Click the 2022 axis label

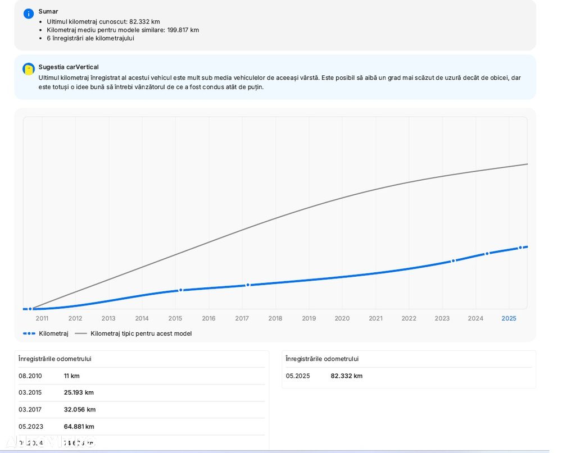[409, 318]
